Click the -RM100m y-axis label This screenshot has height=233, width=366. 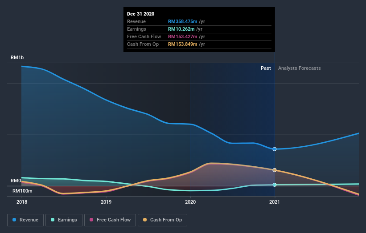tap(21, 191)
